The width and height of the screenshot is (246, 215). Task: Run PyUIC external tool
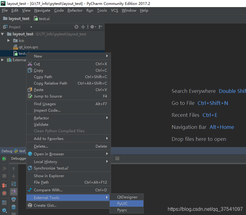click(126, 203)
